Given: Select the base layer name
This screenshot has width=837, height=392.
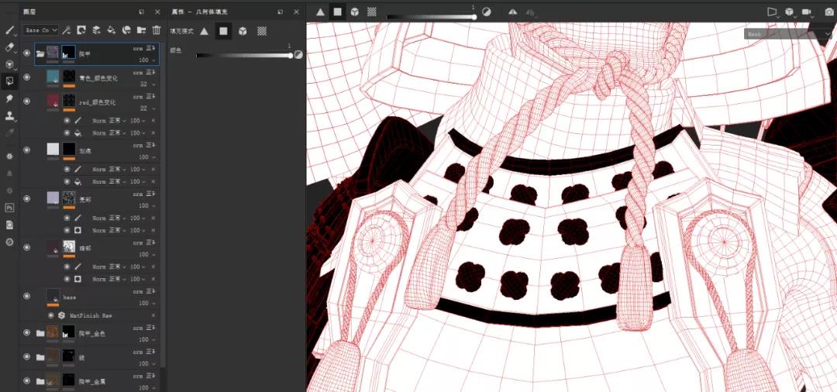Looking at the screenshot, I should click(x=70, y=297).
